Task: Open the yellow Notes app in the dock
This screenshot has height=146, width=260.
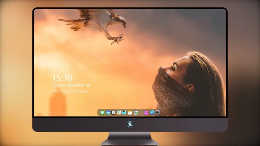Action: [130, 112]
